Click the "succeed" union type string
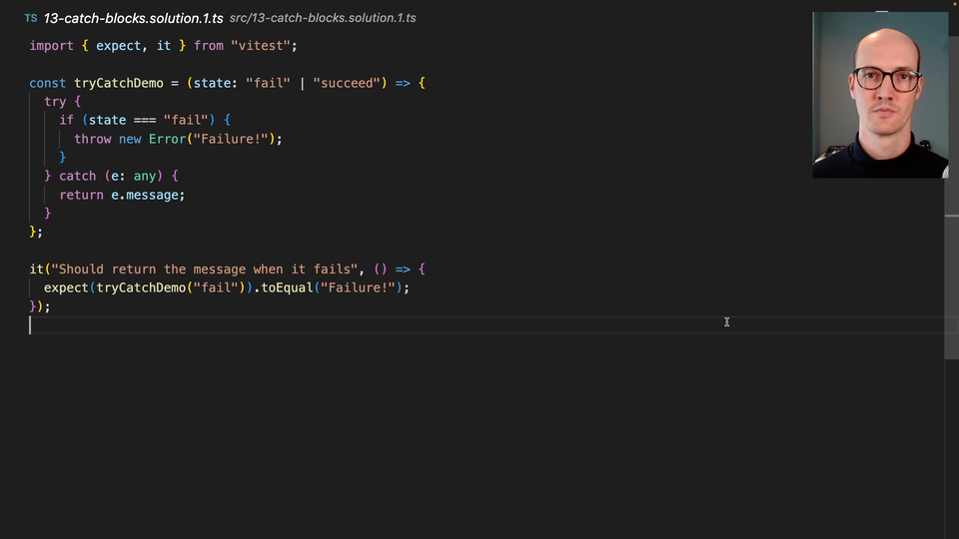 click(x=349, y=83)
